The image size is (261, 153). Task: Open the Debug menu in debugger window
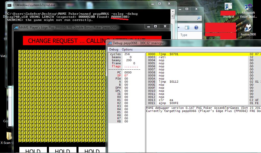(114, 49)
